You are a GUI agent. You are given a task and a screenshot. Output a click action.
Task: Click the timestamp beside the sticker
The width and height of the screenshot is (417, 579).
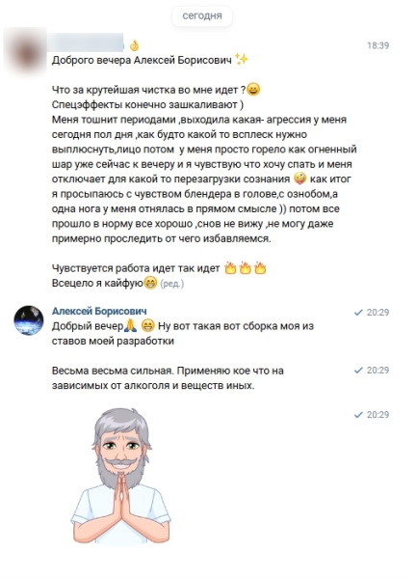[x=378, y=415]
